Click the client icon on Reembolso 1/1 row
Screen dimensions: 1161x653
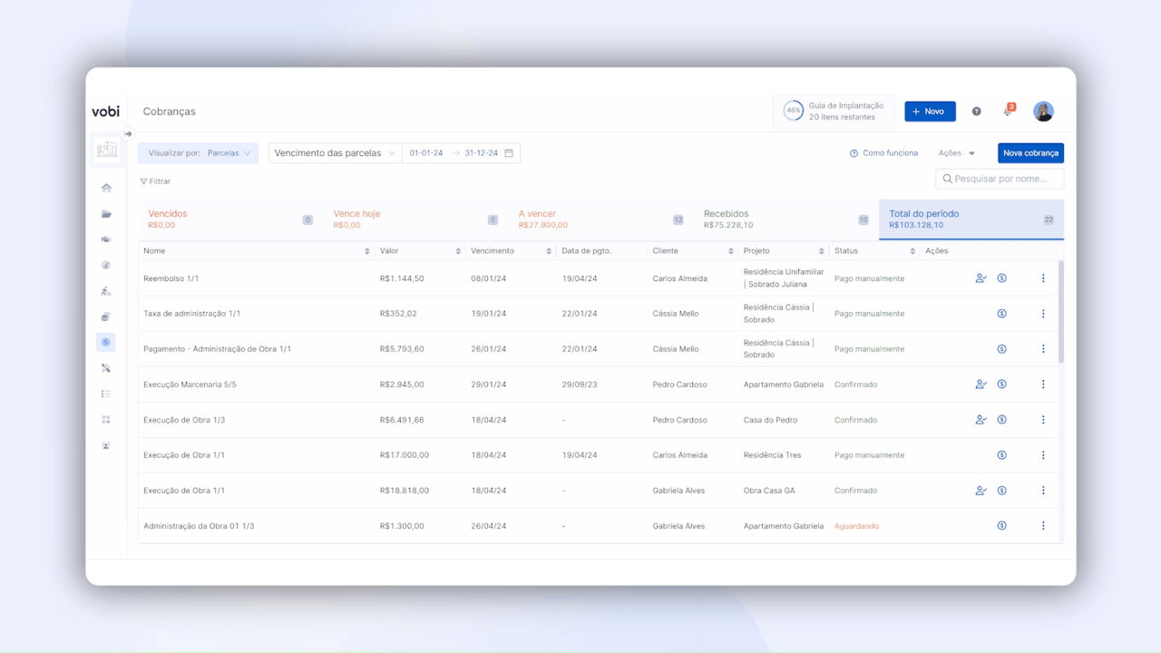click(981, 278)
